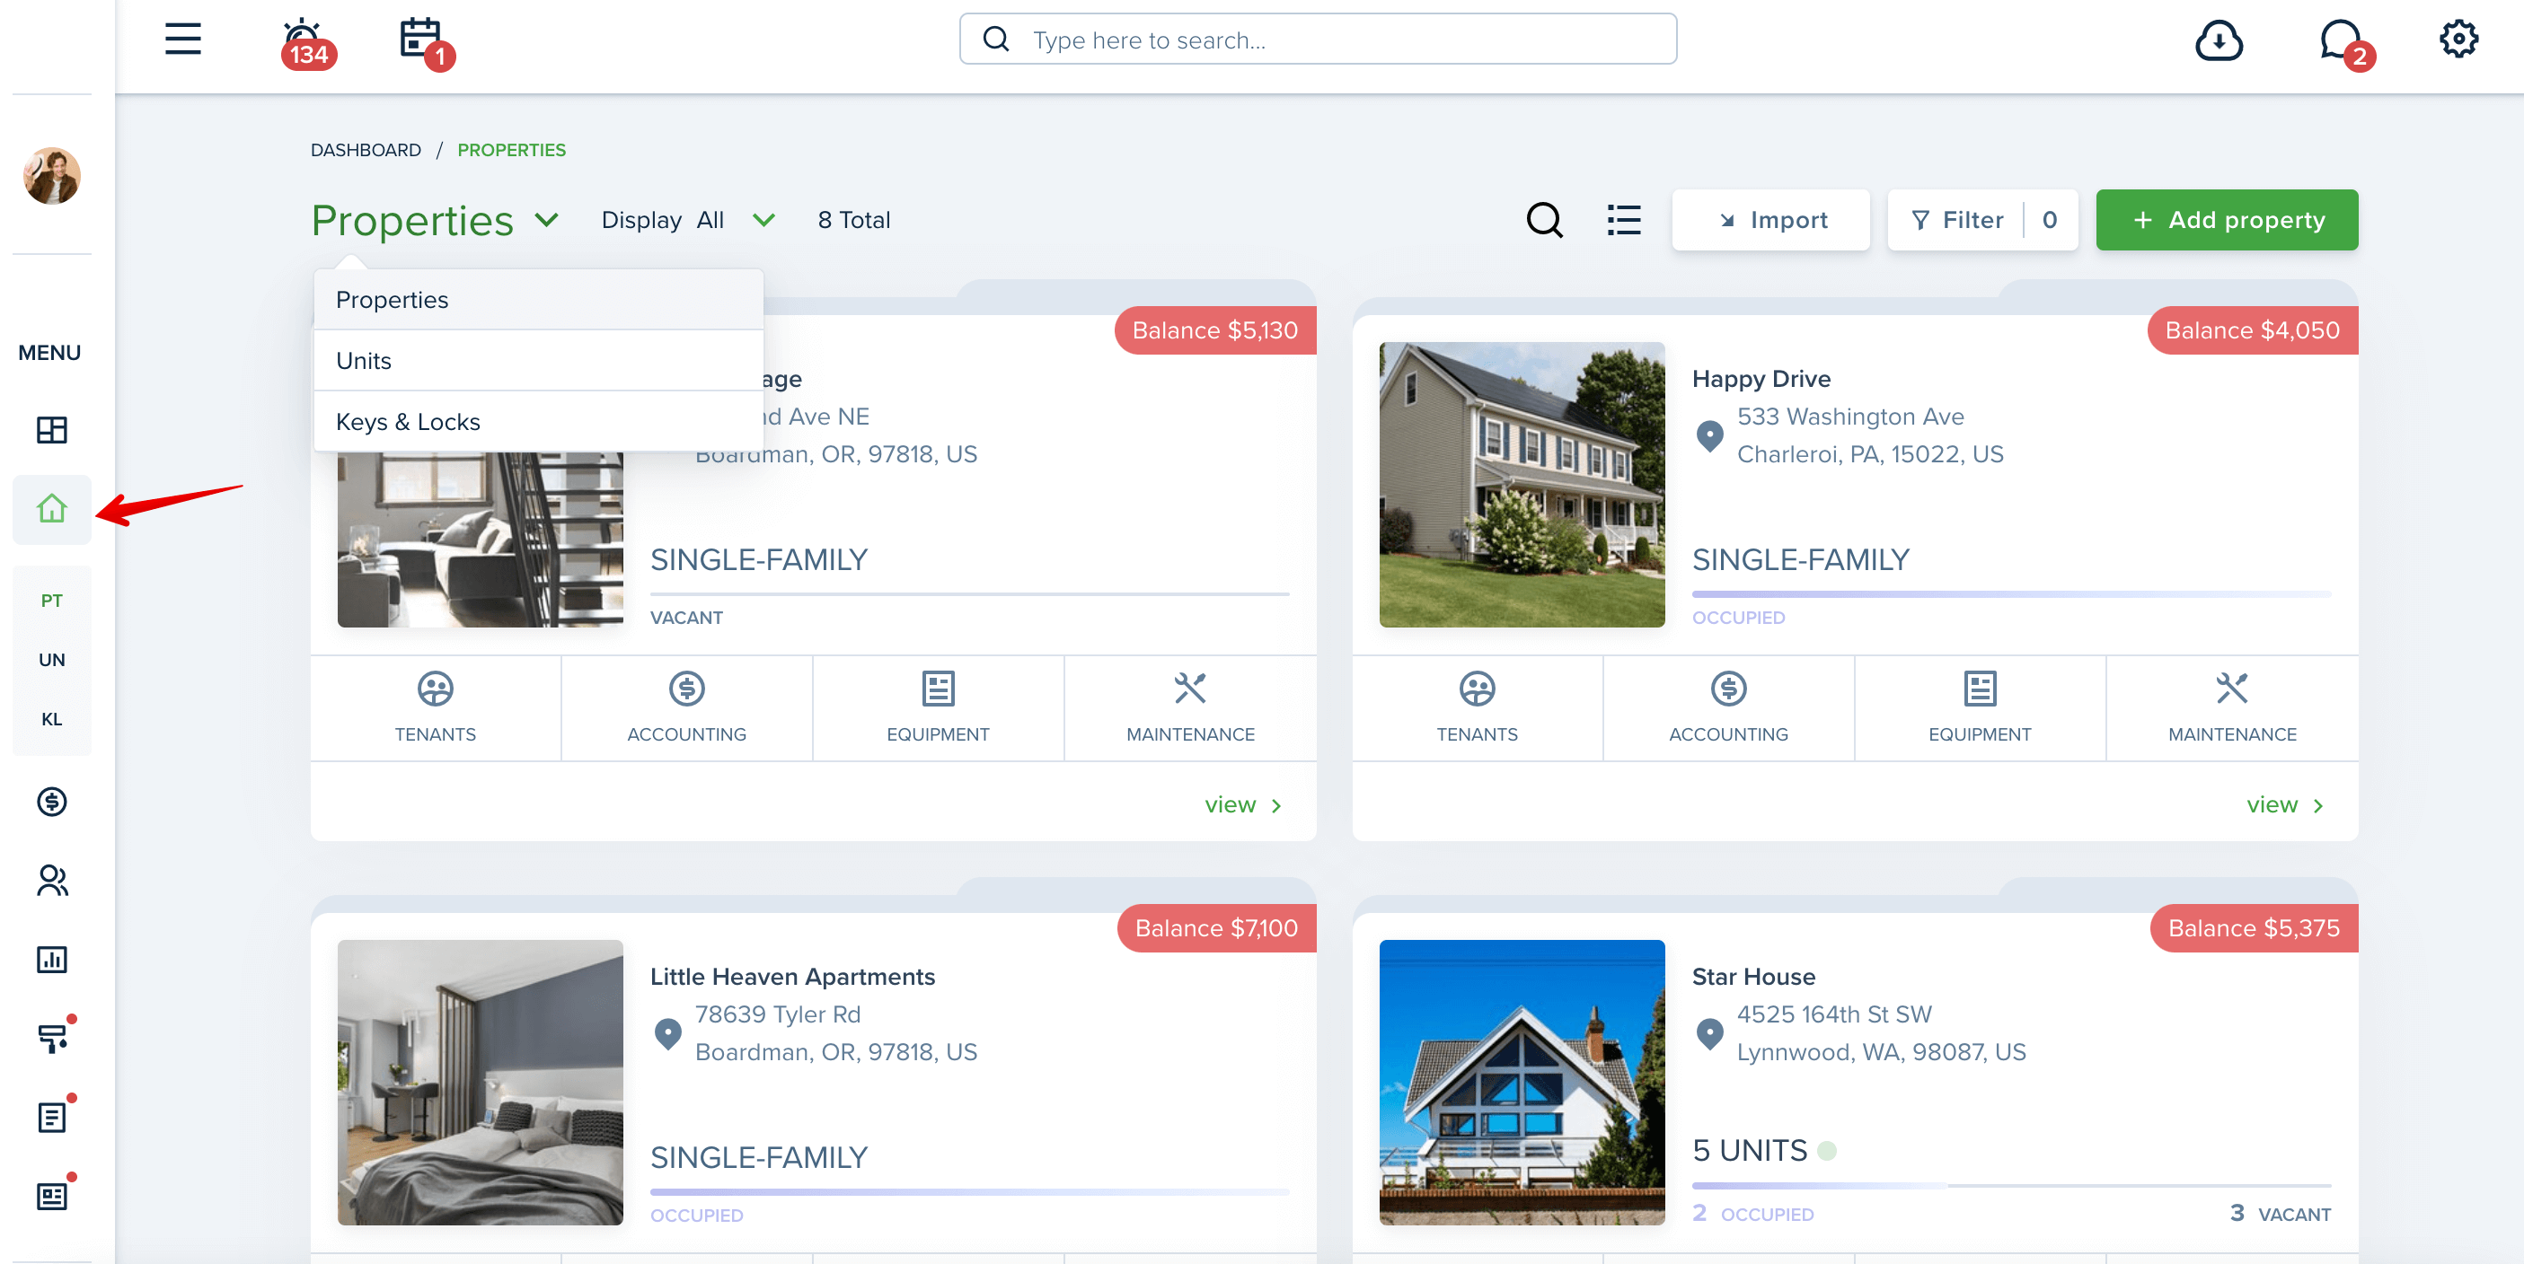Image resolution: width=2524 pixels, height=1264 pixels.
Task: Open the people contacts icon in sidebar
Action: pyautogui.click(x=52, y=880)
